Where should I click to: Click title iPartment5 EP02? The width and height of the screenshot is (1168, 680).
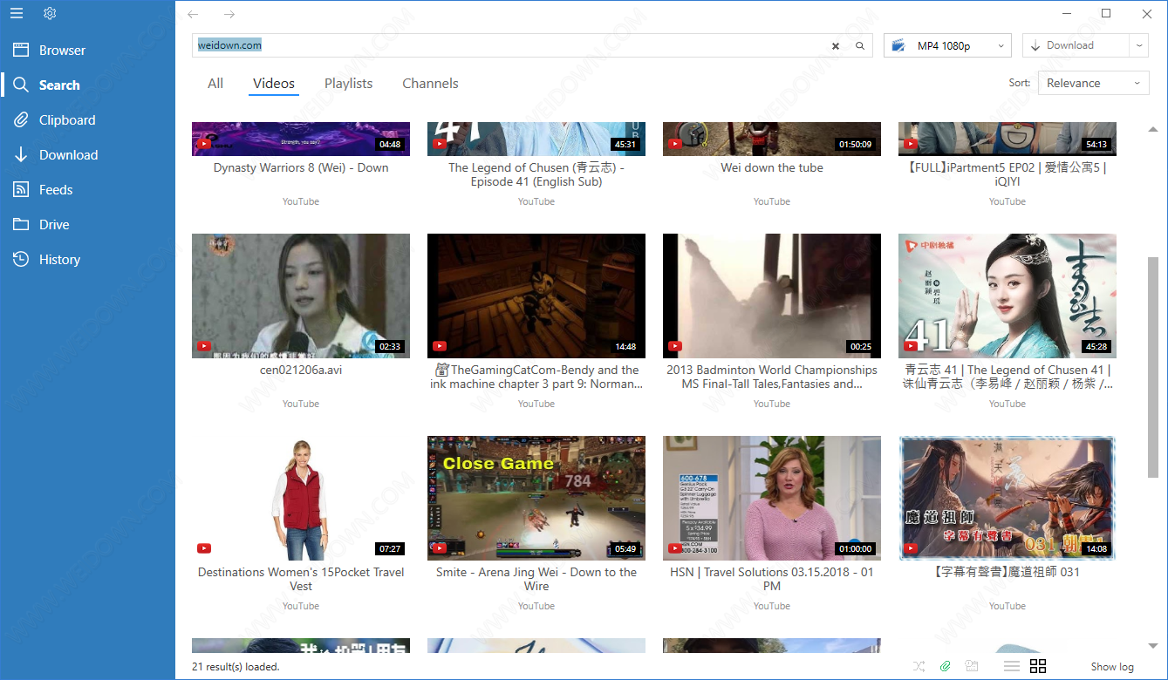1007,175
